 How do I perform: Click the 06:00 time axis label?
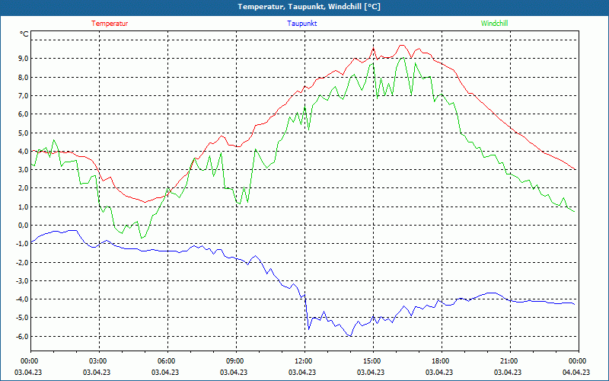point(167,361)
